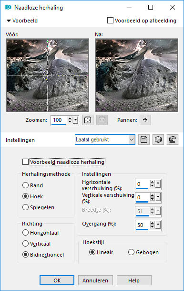
Task: Select the Rand radio option
Action: click(x=25, y=185)
